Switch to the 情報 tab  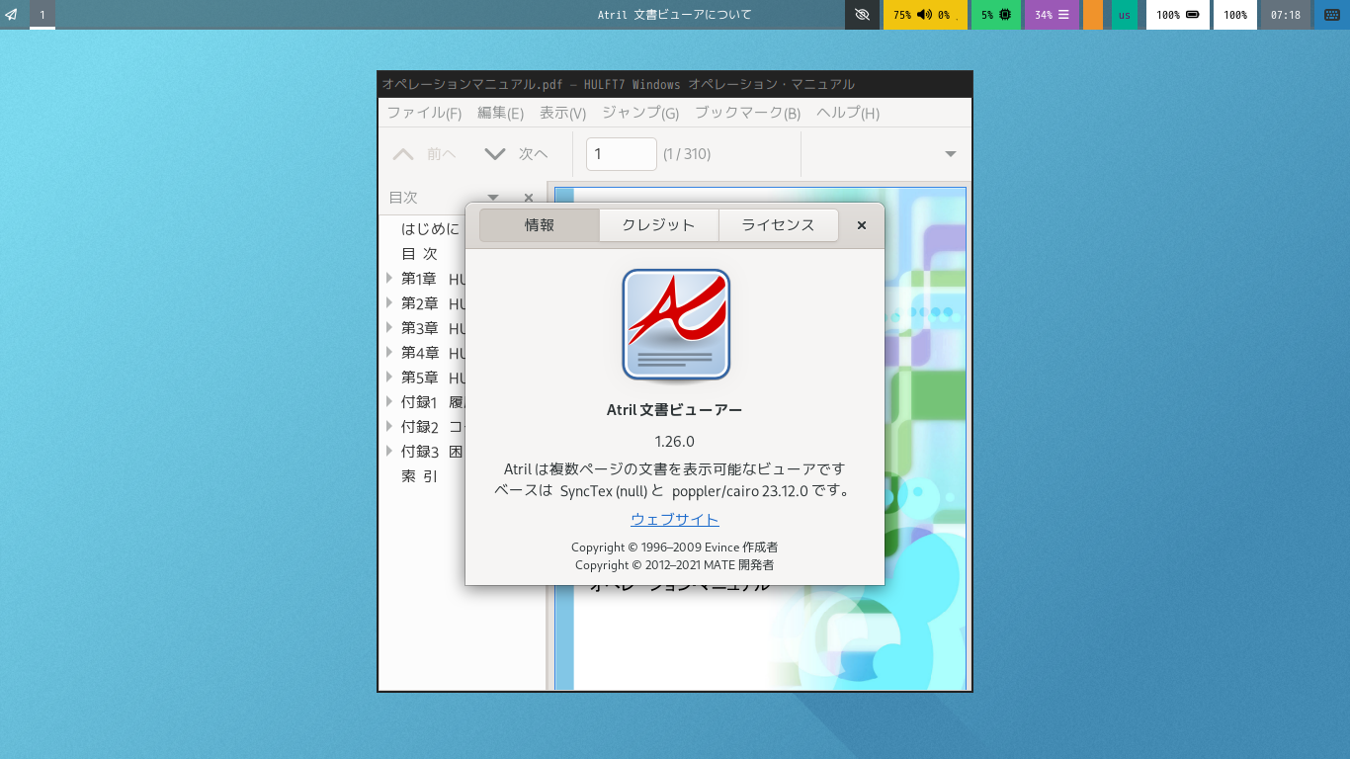point(540,225)
